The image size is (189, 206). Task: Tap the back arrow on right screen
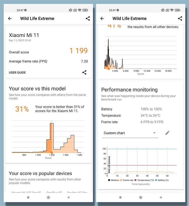(x=102, y=19)
